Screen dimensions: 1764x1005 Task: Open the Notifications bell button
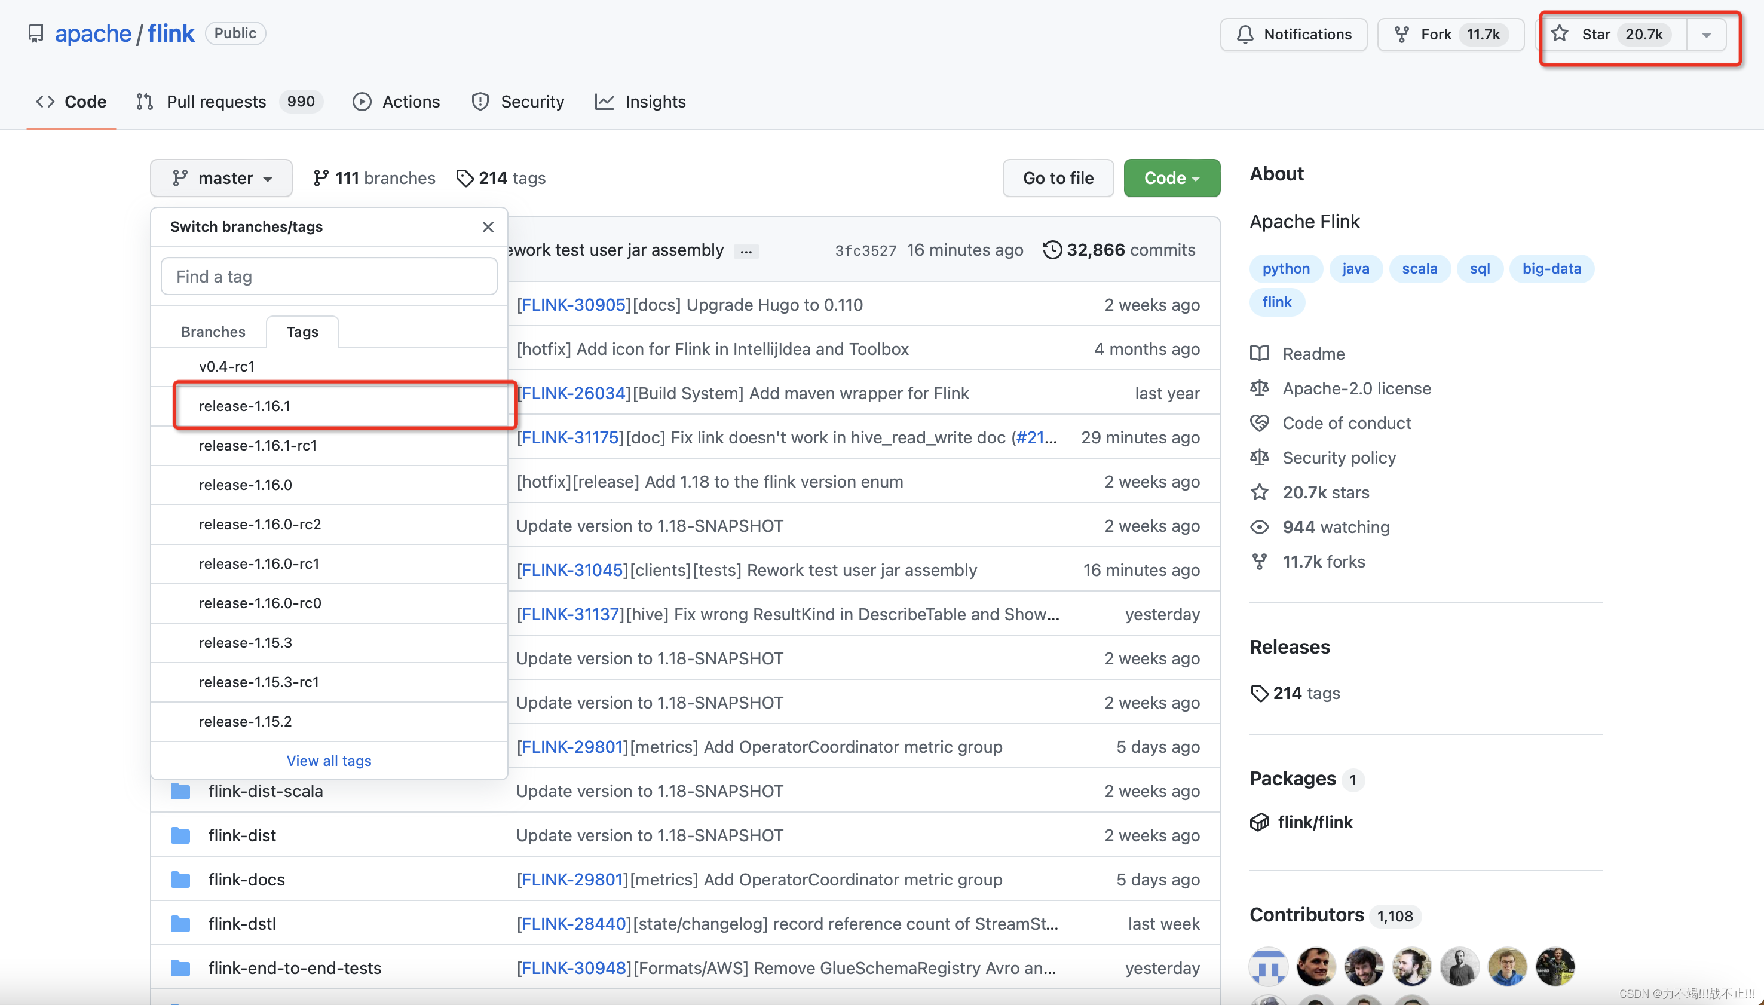pos(1293,35)
